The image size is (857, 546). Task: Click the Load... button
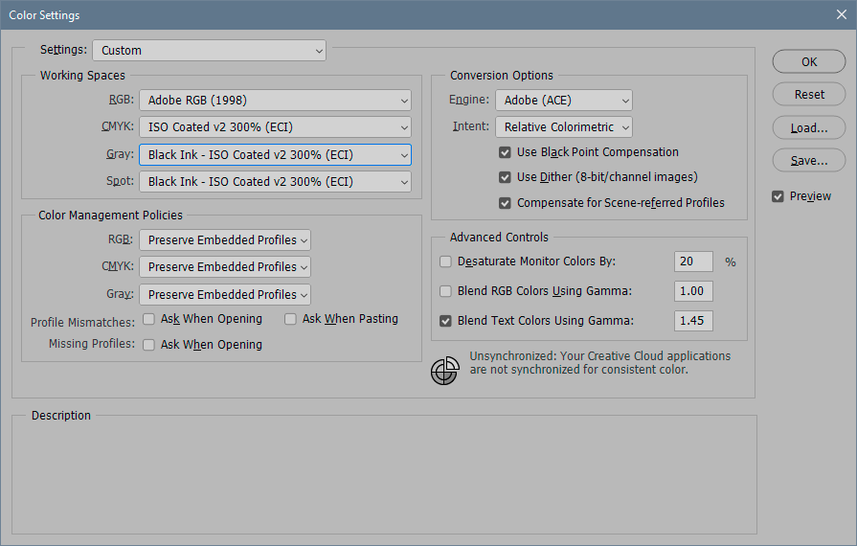pos(809,128)
